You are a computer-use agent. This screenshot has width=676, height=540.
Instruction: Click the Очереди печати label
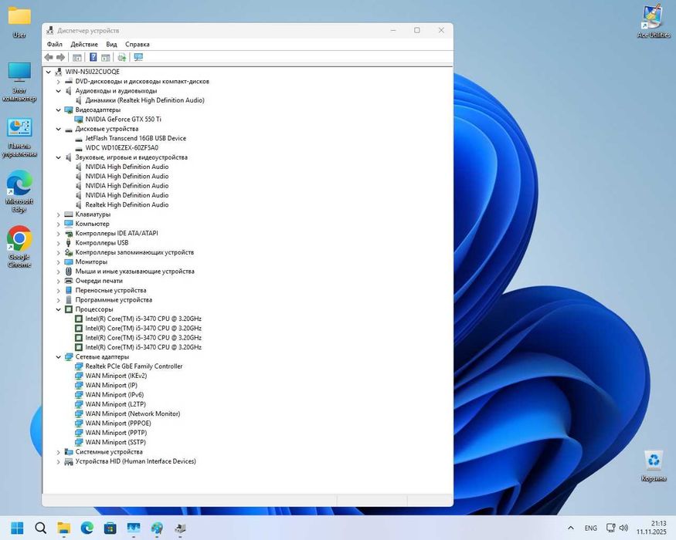(99, 281)
